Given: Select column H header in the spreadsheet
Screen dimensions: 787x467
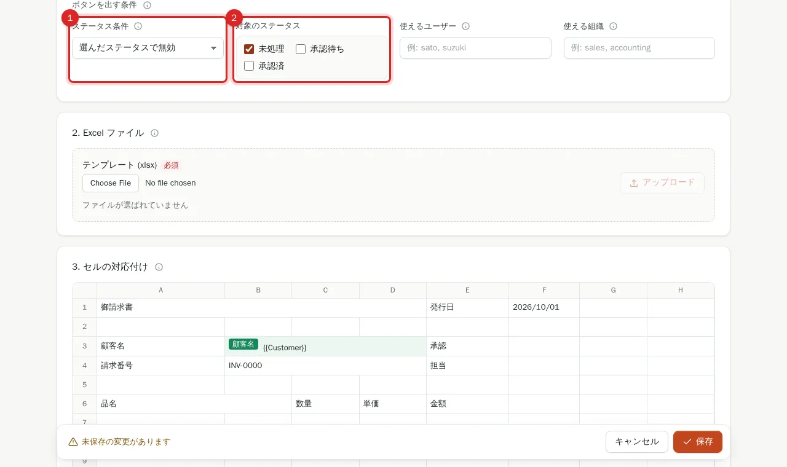Looking at the screenshot, I should coord(681,291).
